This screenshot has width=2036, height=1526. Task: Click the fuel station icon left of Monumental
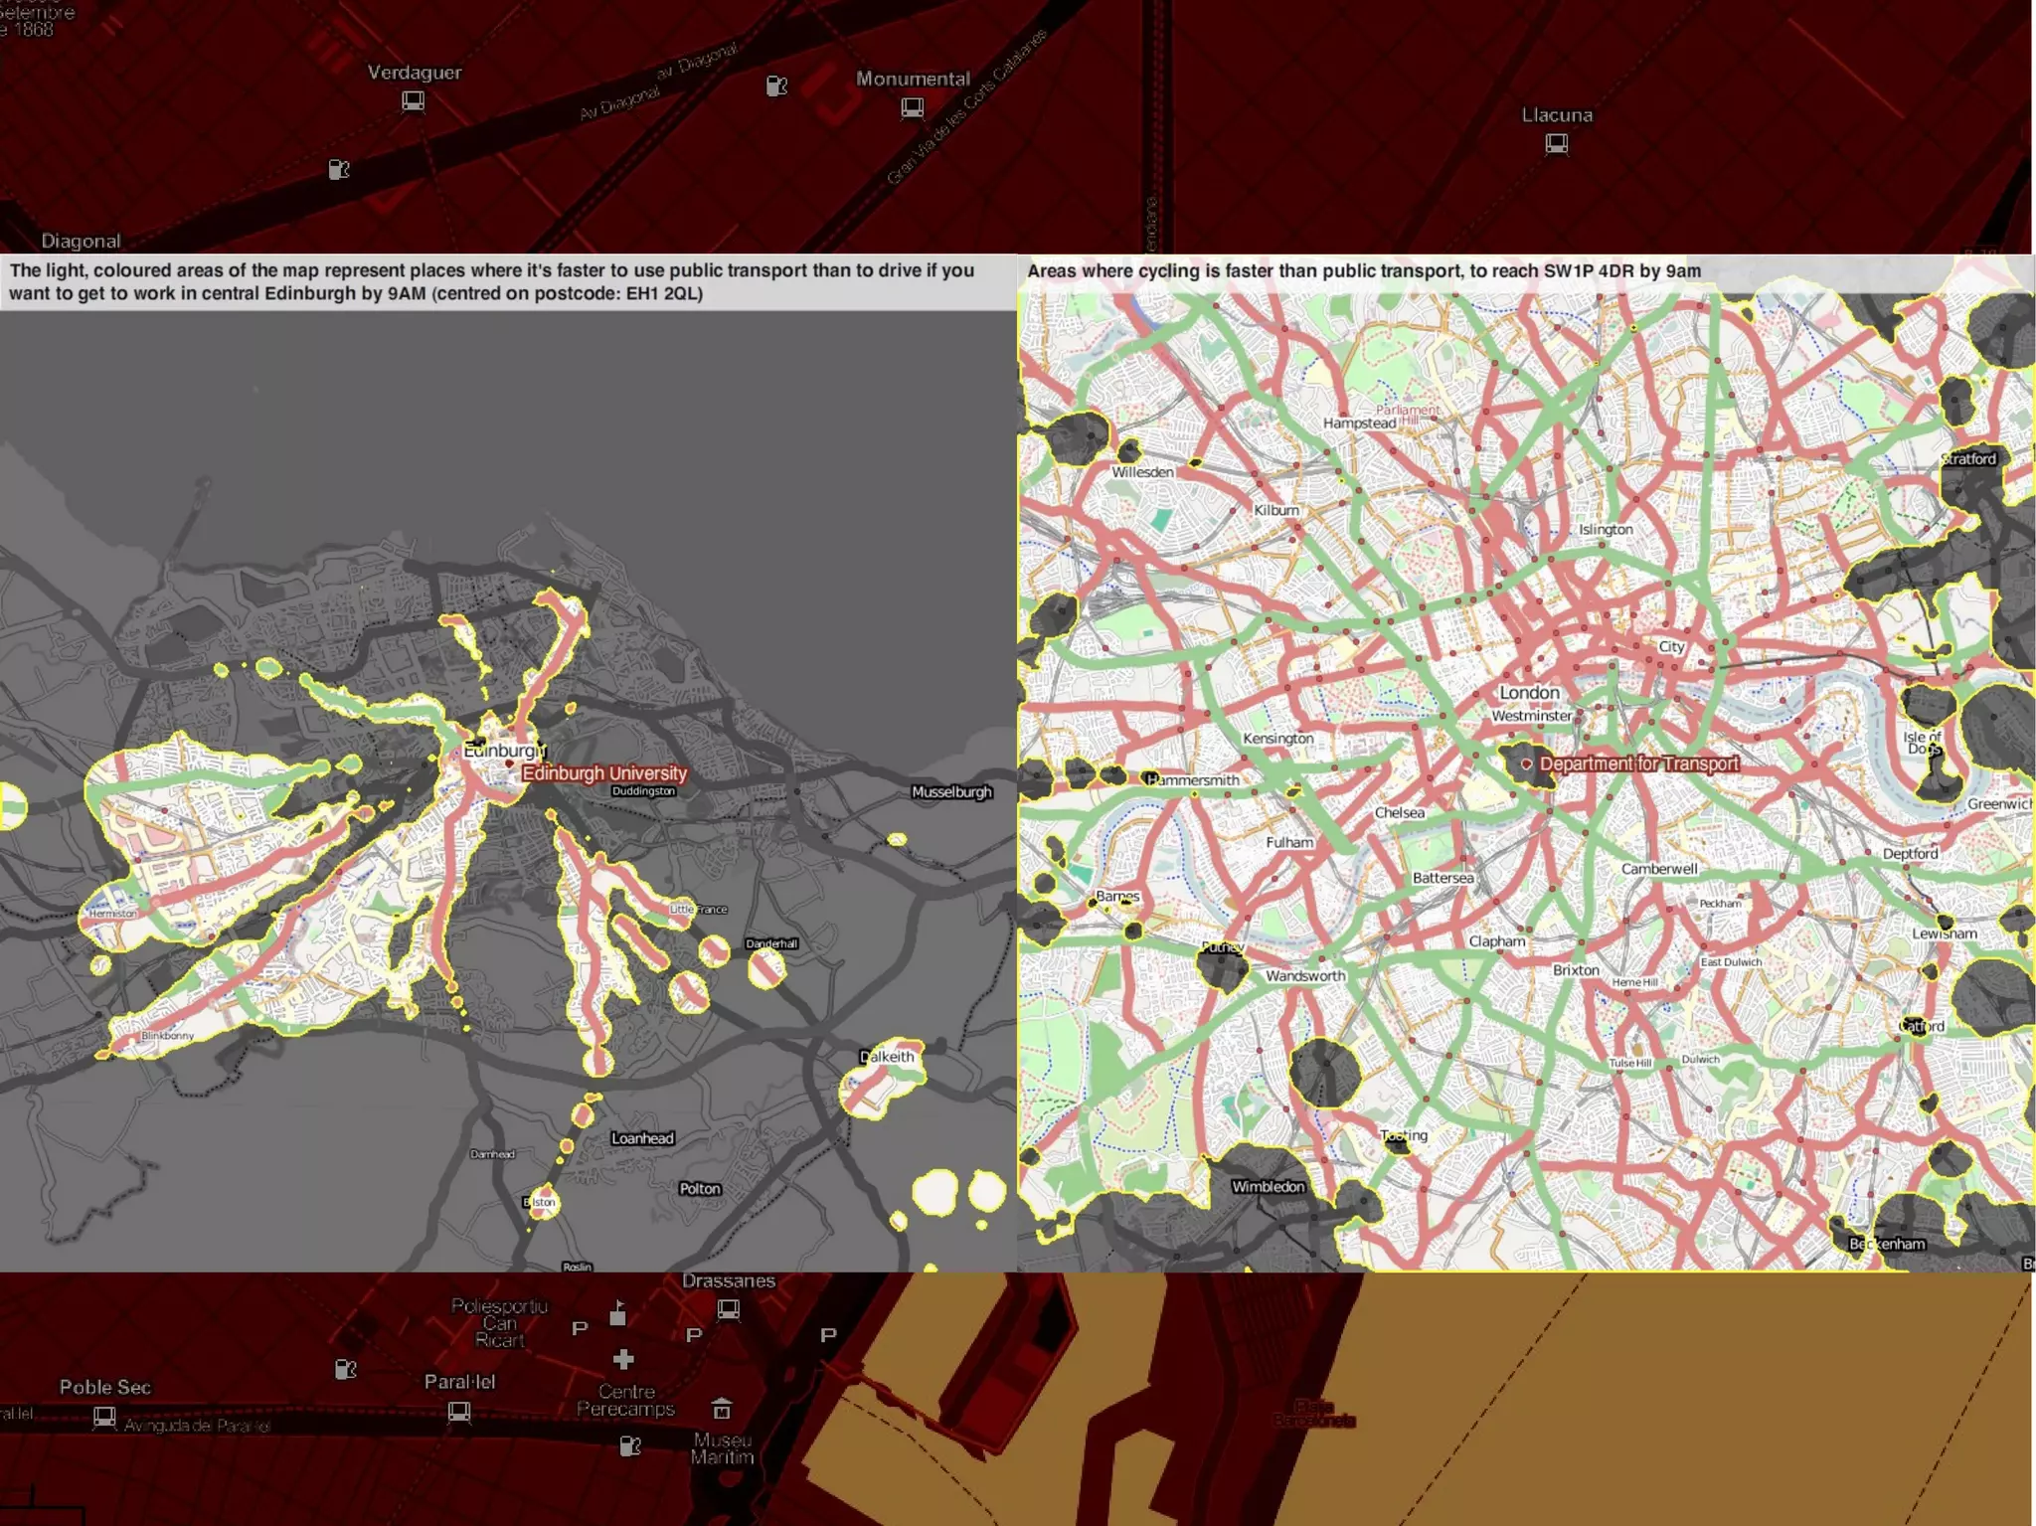coord(776,86)
